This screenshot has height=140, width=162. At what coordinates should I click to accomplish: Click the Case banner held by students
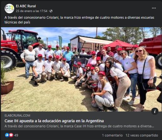pos(80,63)
